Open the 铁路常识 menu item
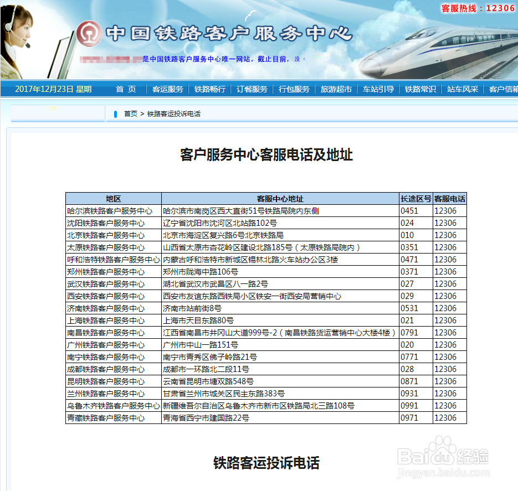 tap(420, 89)
